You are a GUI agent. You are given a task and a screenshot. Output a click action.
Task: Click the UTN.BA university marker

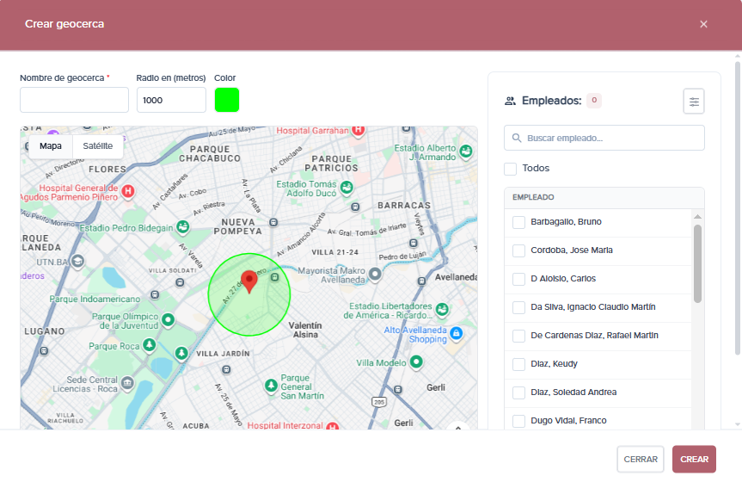click(78, 261)
